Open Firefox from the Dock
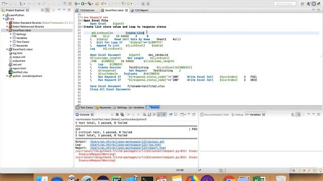The image size is (323, 181). click(192, 178)
